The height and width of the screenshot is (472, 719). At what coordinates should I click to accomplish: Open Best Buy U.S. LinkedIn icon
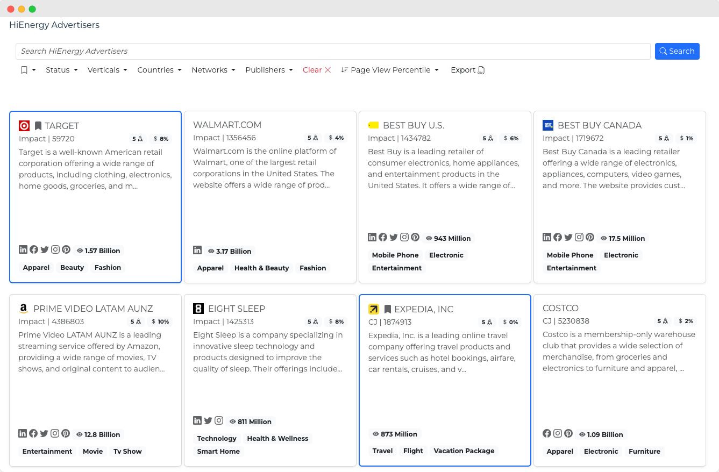372,237
